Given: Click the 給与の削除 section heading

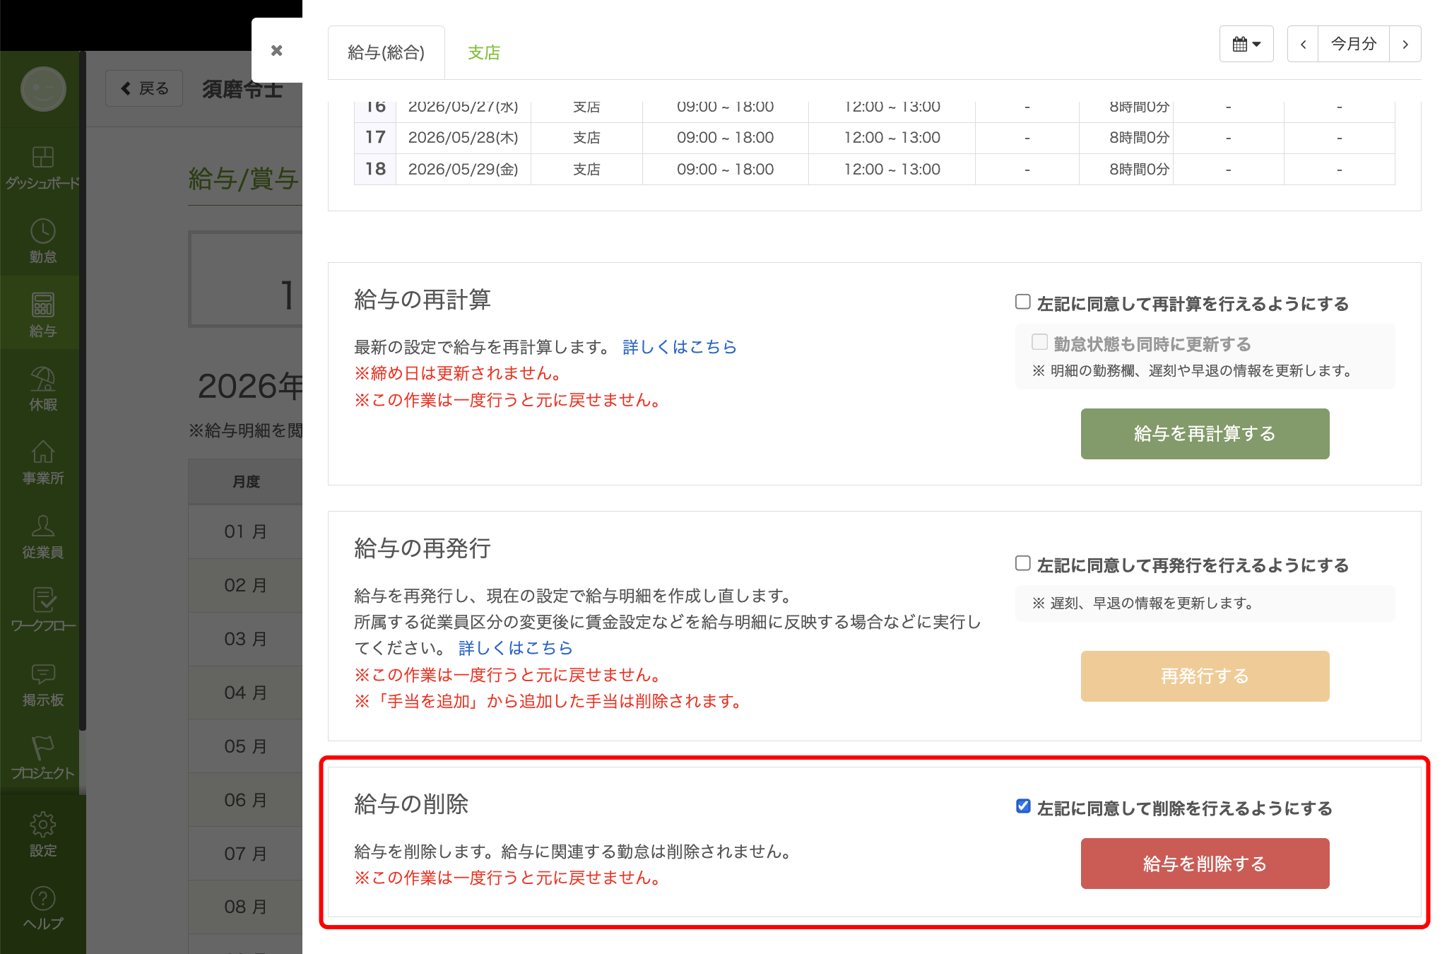Looking at the screenshot, I should click(411, 804).
